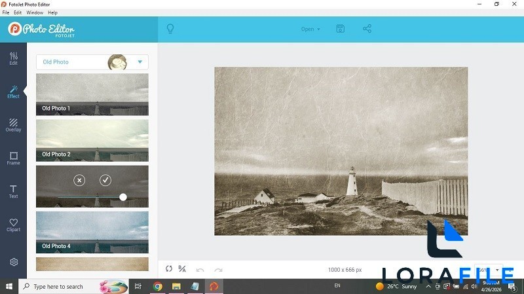Open Chrome from the taskbar

pos(157,287)
